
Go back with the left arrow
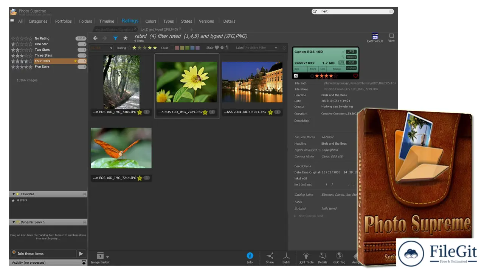click(x=95, y=38)
